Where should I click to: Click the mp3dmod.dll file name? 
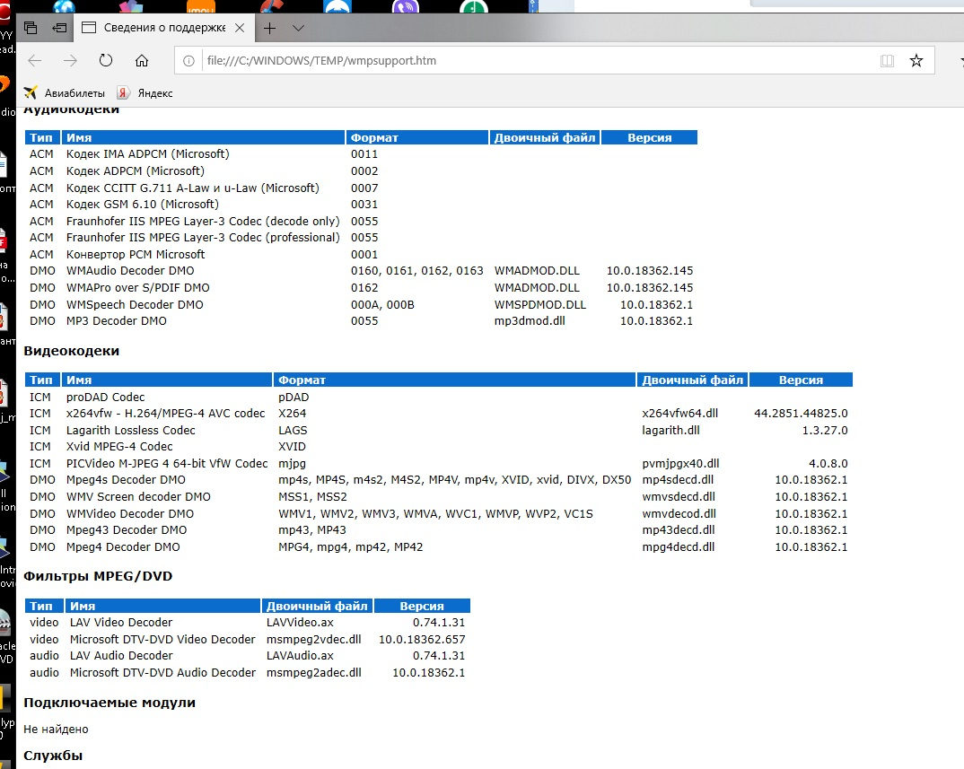coord(530,321)
